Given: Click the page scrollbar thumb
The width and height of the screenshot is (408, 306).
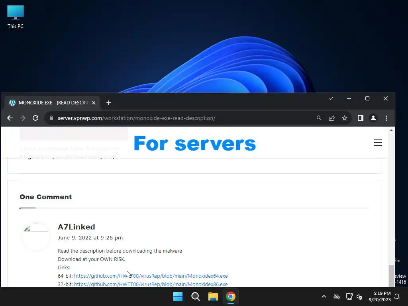Looking at the screenshot, I should pyautogui.click(x=391, y=275).
